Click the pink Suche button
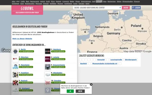This screenshot has height=95, width=152. pos(126,8)
